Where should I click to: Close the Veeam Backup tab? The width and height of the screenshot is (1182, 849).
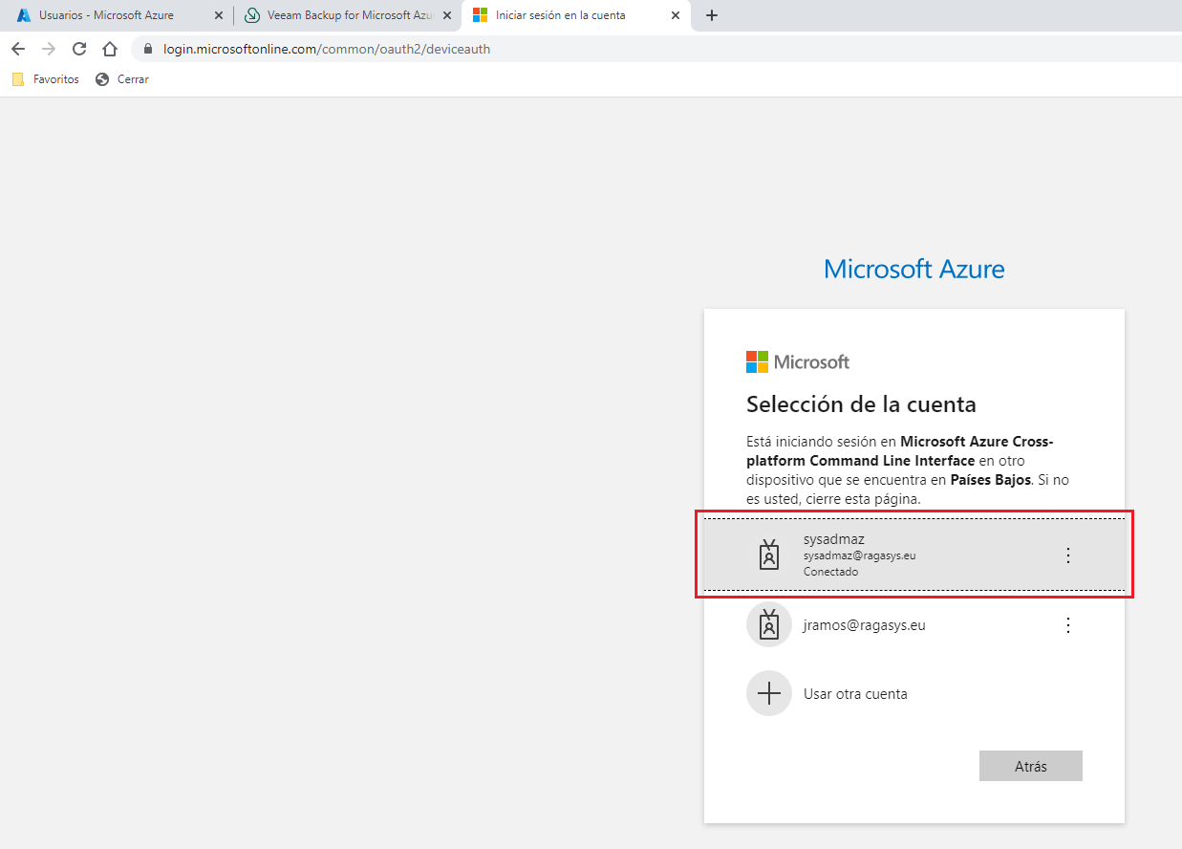(x=447, y=15)
